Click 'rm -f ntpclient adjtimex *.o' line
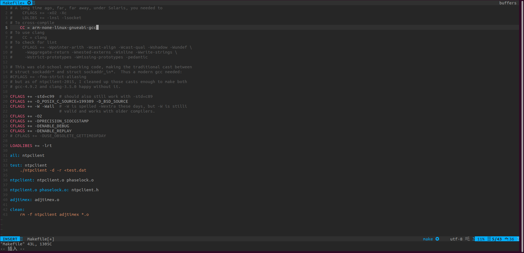Image resolution: width=524 pixels, height=253 pixels. click(54, 214)
